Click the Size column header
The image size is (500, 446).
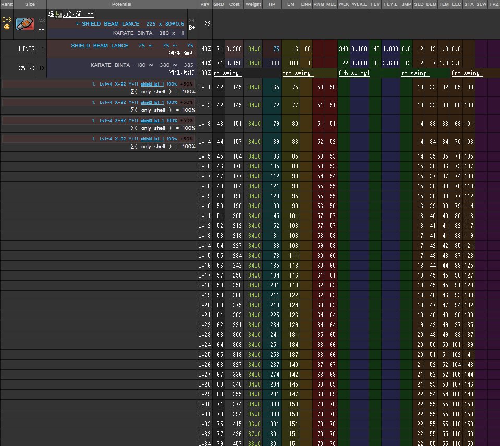point(30,4)
